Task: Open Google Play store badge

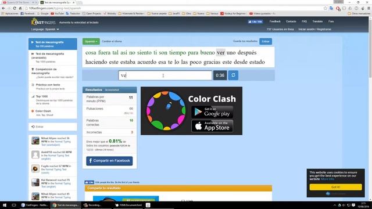Action: [212, 112]
